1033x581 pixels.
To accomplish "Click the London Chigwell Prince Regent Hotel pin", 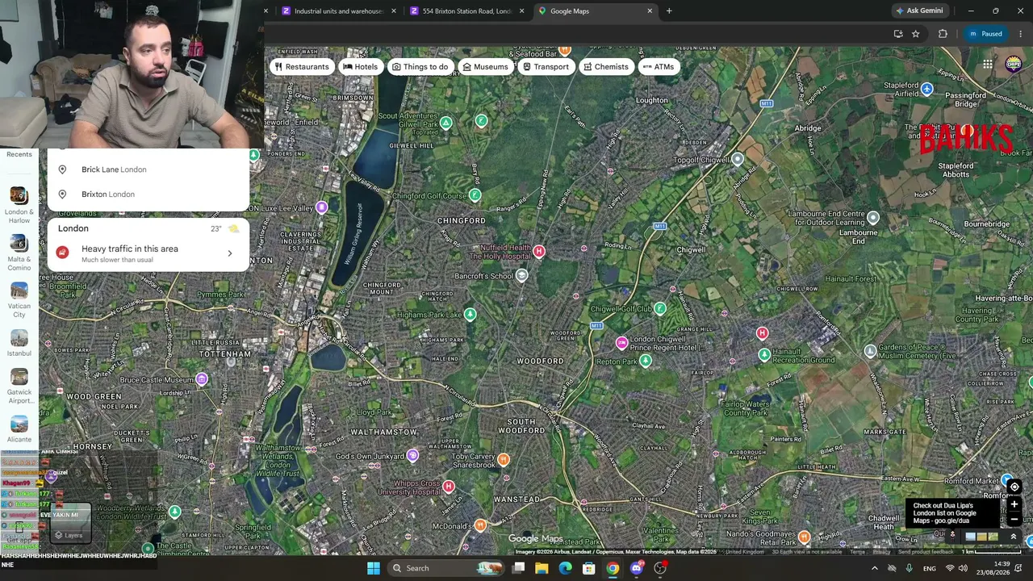I will tap(621, 344).
